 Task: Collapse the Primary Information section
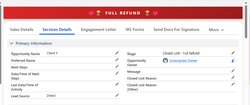(12, 43)
